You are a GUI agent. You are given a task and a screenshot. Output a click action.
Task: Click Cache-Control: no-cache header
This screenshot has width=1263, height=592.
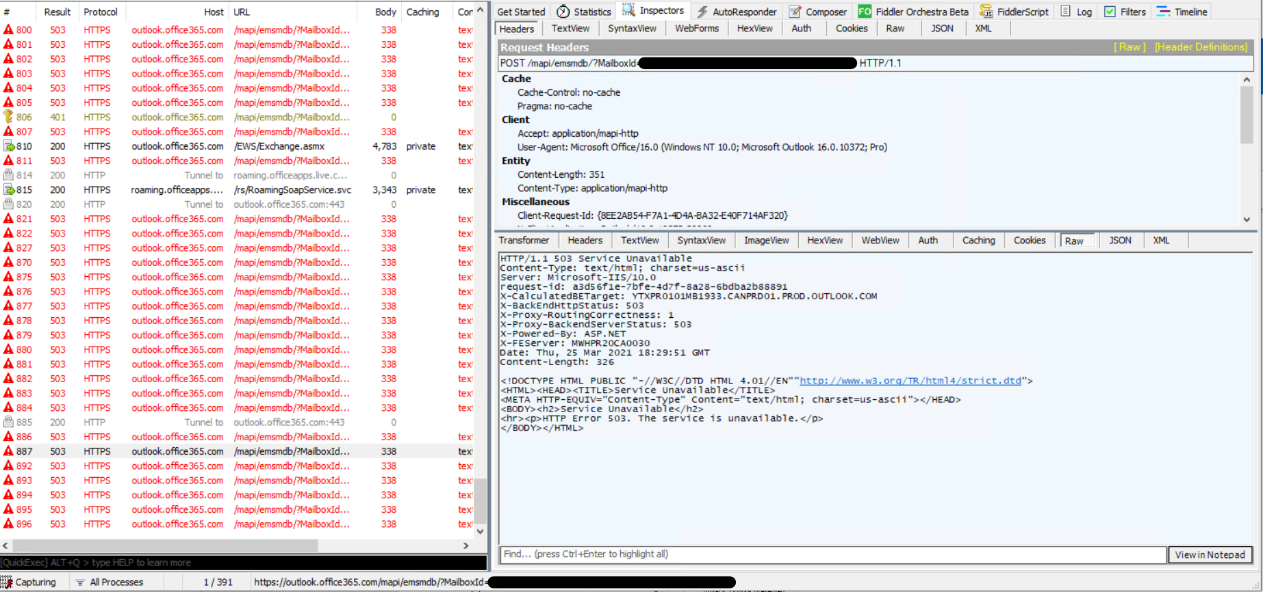tap(569, 92)
